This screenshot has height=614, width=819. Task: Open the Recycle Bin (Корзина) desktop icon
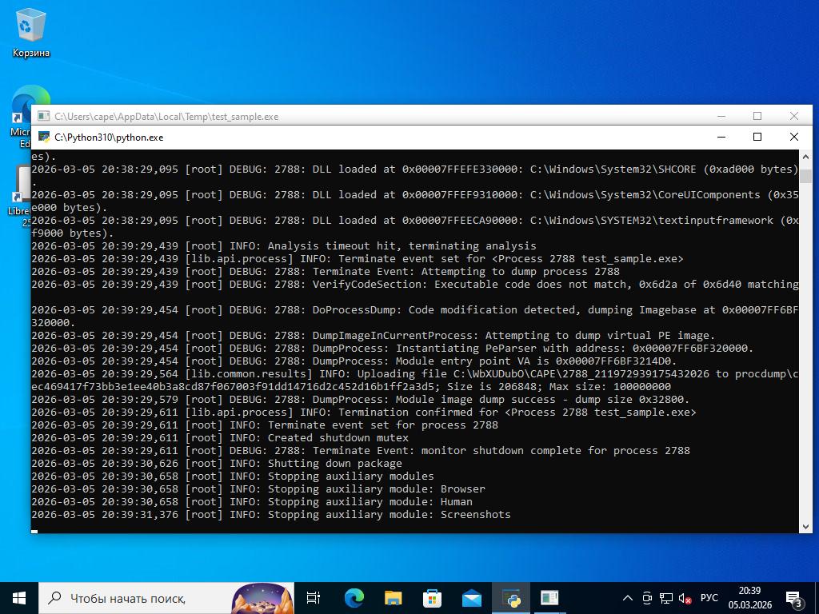tap(30, 34)
